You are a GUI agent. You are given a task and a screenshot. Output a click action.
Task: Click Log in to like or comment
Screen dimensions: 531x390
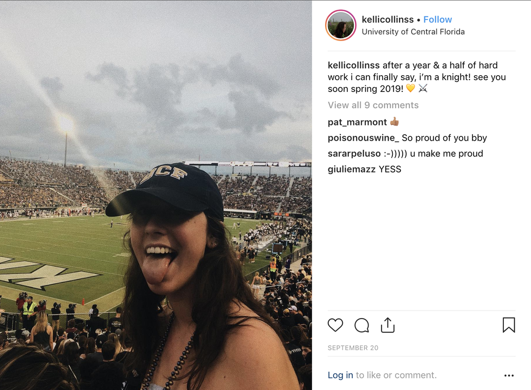click(x=340, y=375)
